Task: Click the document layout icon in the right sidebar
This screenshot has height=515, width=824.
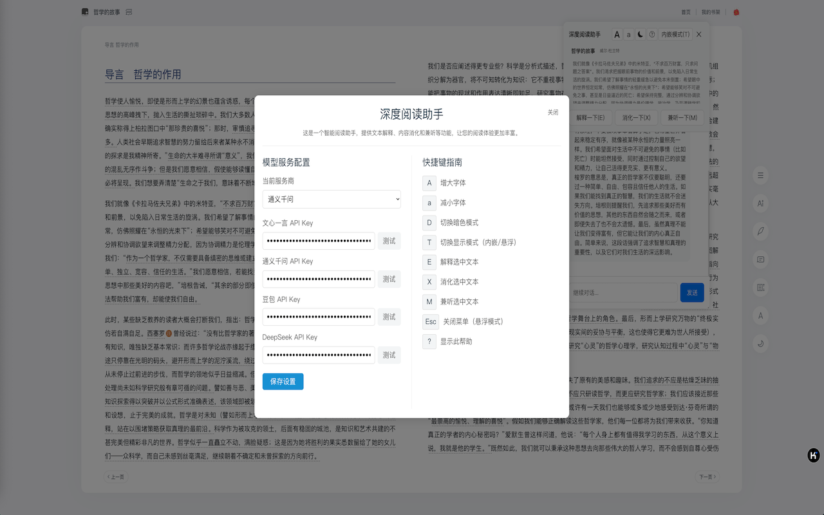Action: point(761,287)
